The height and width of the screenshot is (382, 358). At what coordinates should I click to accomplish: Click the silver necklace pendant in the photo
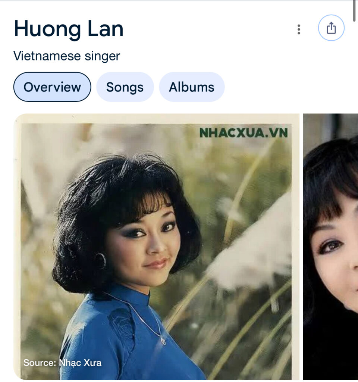click(163, 341)
